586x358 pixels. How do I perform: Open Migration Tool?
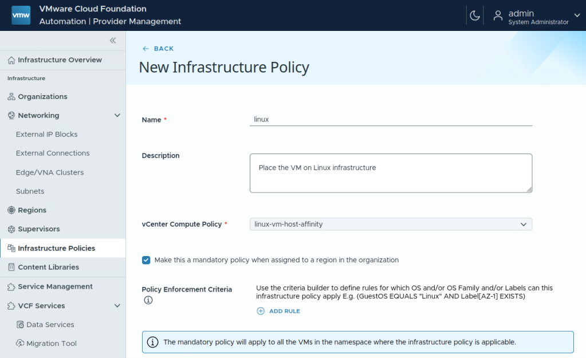click(x=52, y=343)
